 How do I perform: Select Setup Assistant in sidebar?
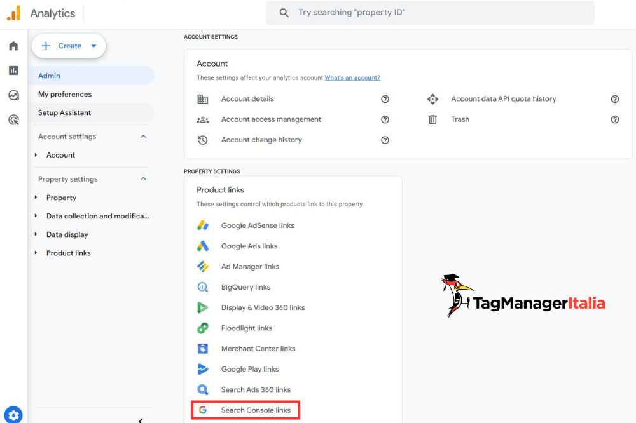tap(64, 112)
